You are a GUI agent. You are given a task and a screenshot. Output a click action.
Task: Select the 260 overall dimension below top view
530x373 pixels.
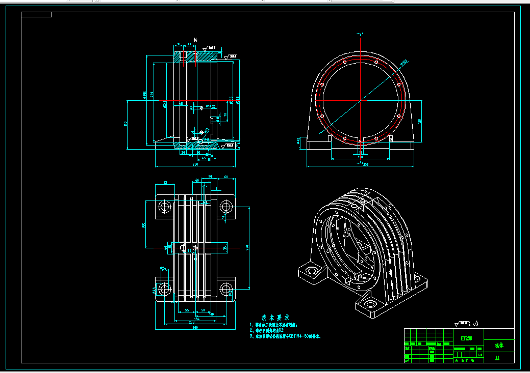pyautogui.click(x=195, y=328)
